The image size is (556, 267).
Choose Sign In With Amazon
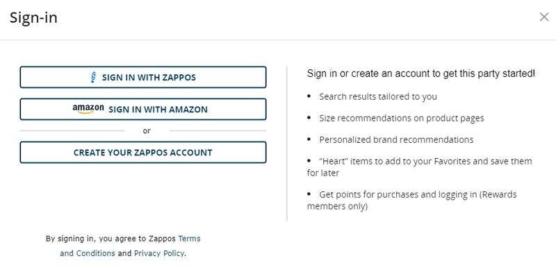click(143, 110)
